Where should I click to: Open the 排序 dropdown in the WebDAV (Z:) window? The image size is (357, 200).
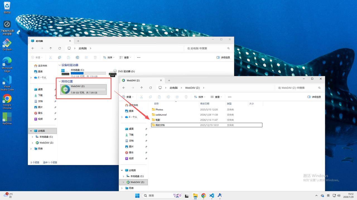[199, 97]
